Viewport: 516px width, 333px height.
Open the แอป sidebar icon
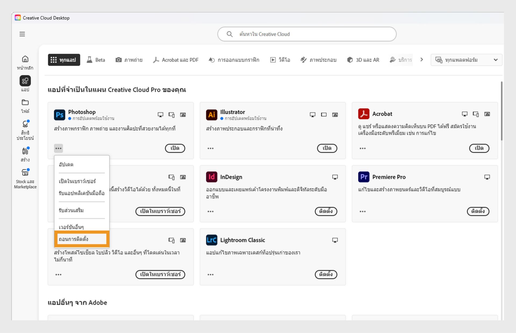(x=25, y=81)
